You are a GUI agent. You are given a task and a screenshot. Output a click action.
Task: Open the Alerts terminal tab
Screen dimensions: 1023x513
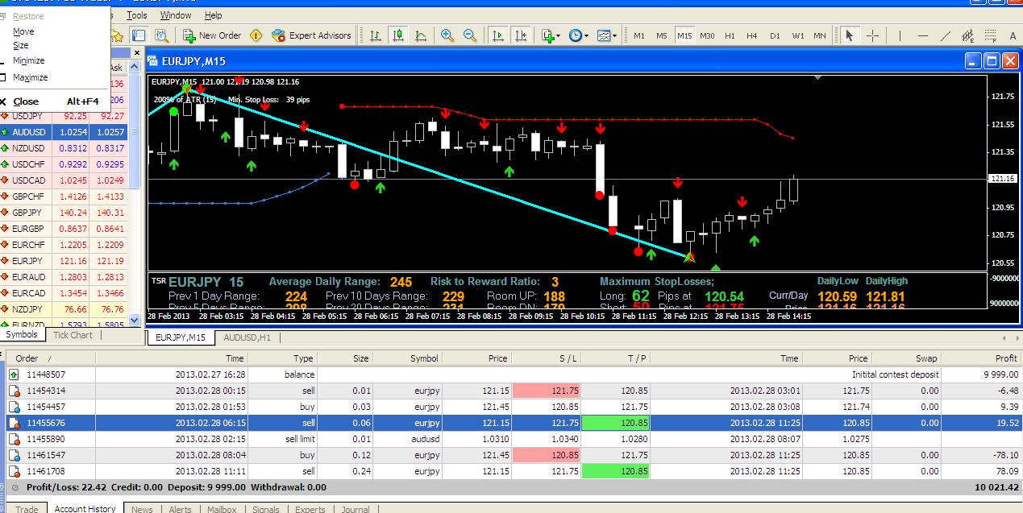tap(181, 509)
